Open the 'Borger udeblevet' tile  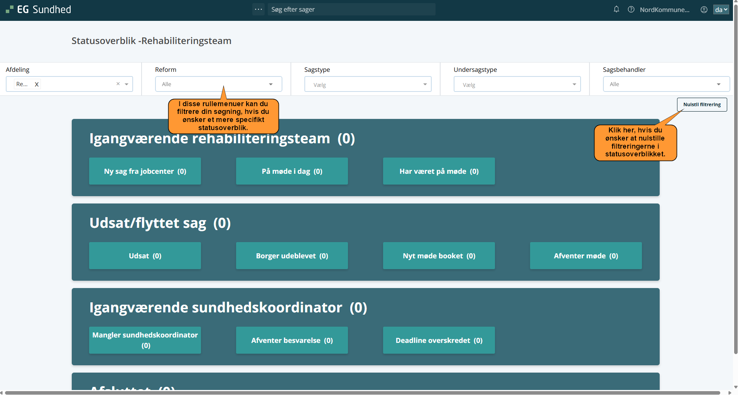(x=292, y=256)
